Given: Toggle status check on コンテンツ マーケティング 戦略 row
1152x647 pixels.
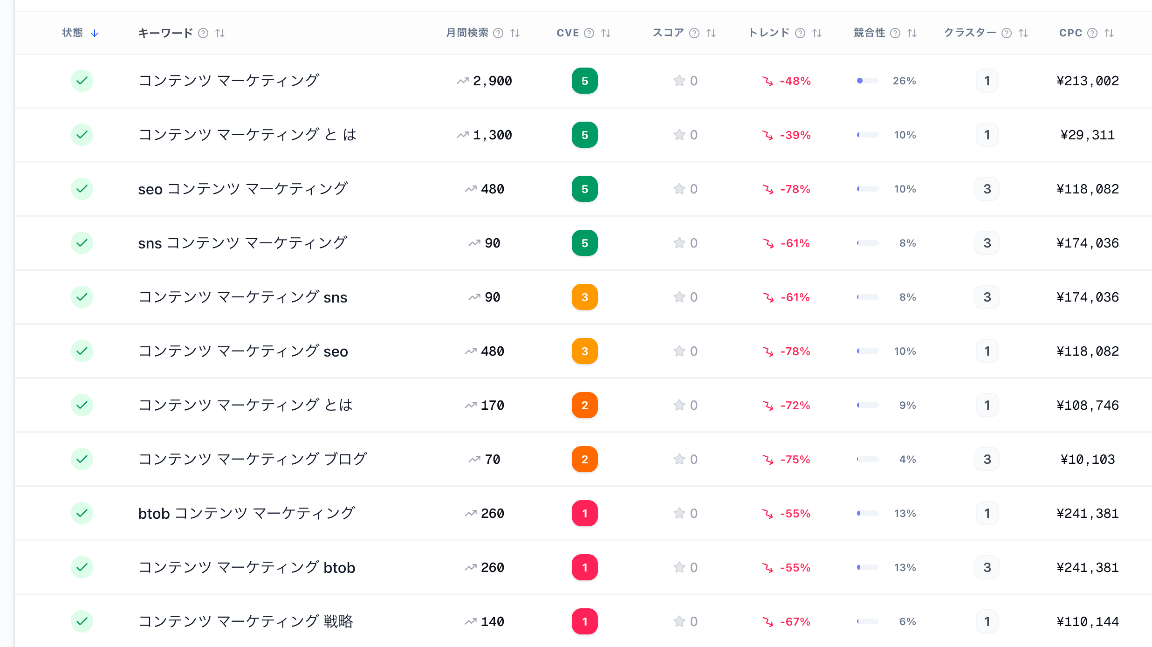Looking at the screenshot, I should pyautogui.click(x=82, y=621).
